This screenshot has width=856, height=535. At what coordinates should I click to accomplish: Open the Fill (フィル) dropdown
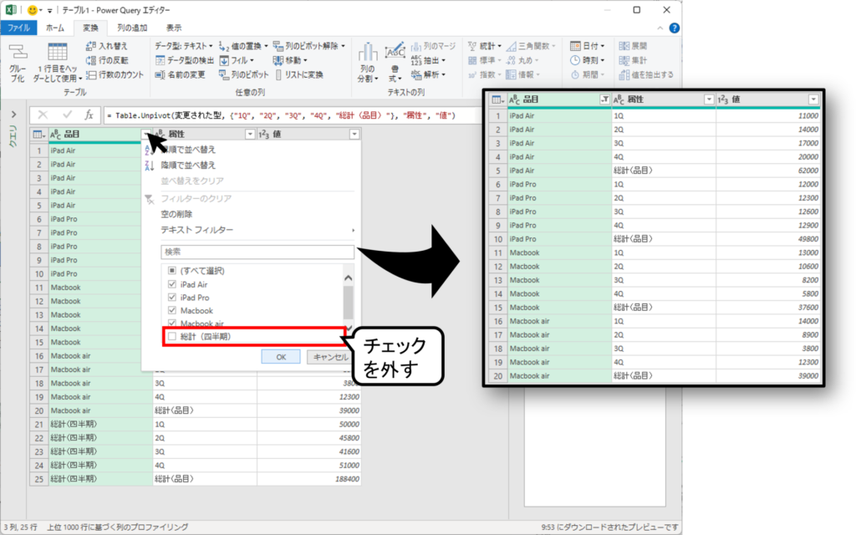[x=237, y=60]
